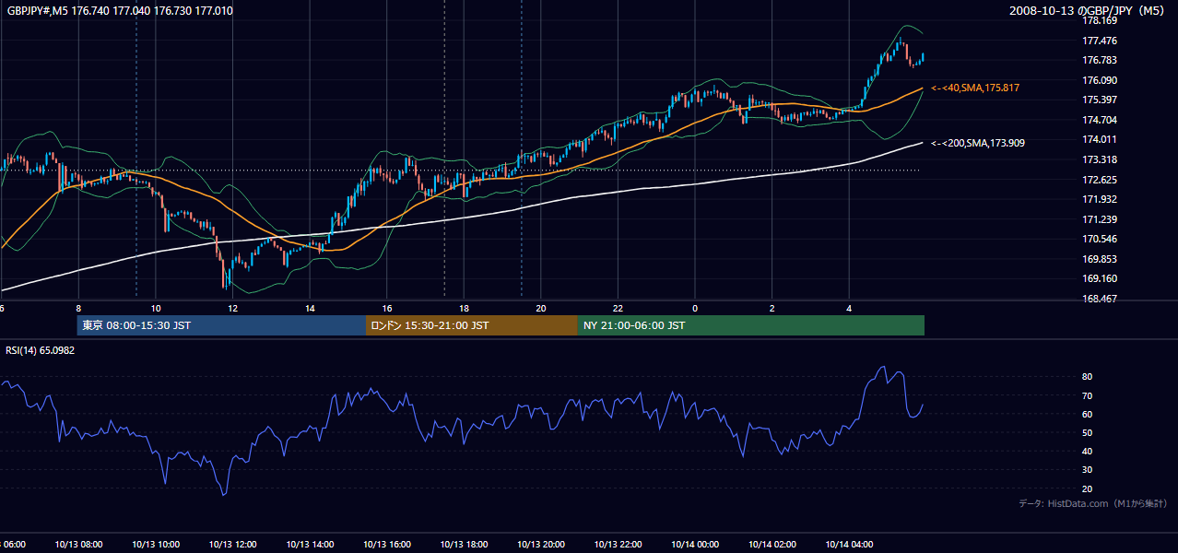Click the RSI 40 level label
The image size is (1178, 553).
(1088, 451)
